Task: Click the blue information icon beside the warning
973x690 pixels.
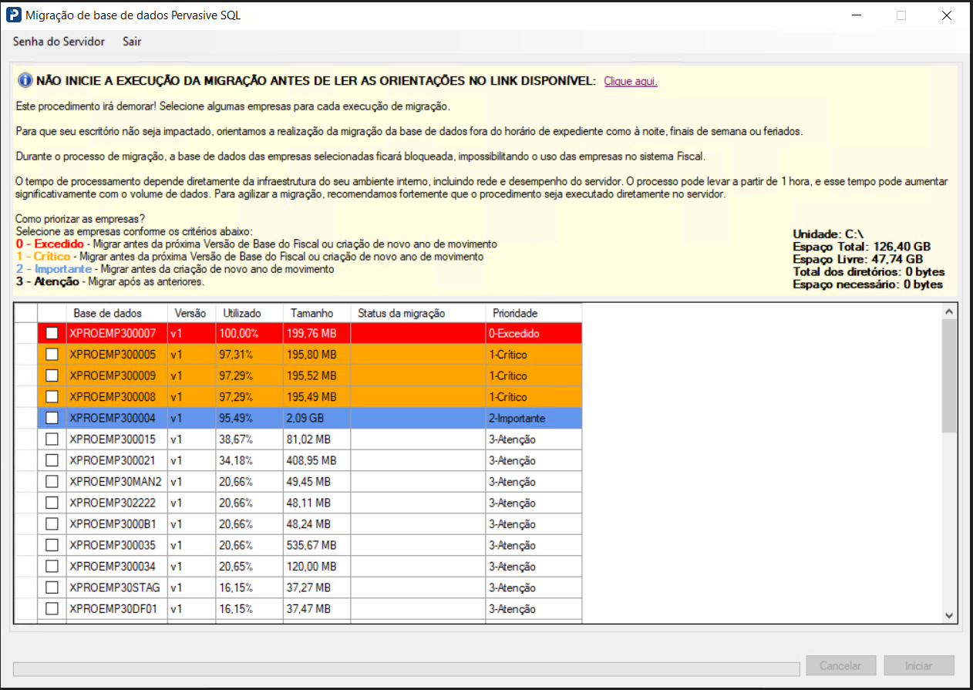Action: click(25, 80)
